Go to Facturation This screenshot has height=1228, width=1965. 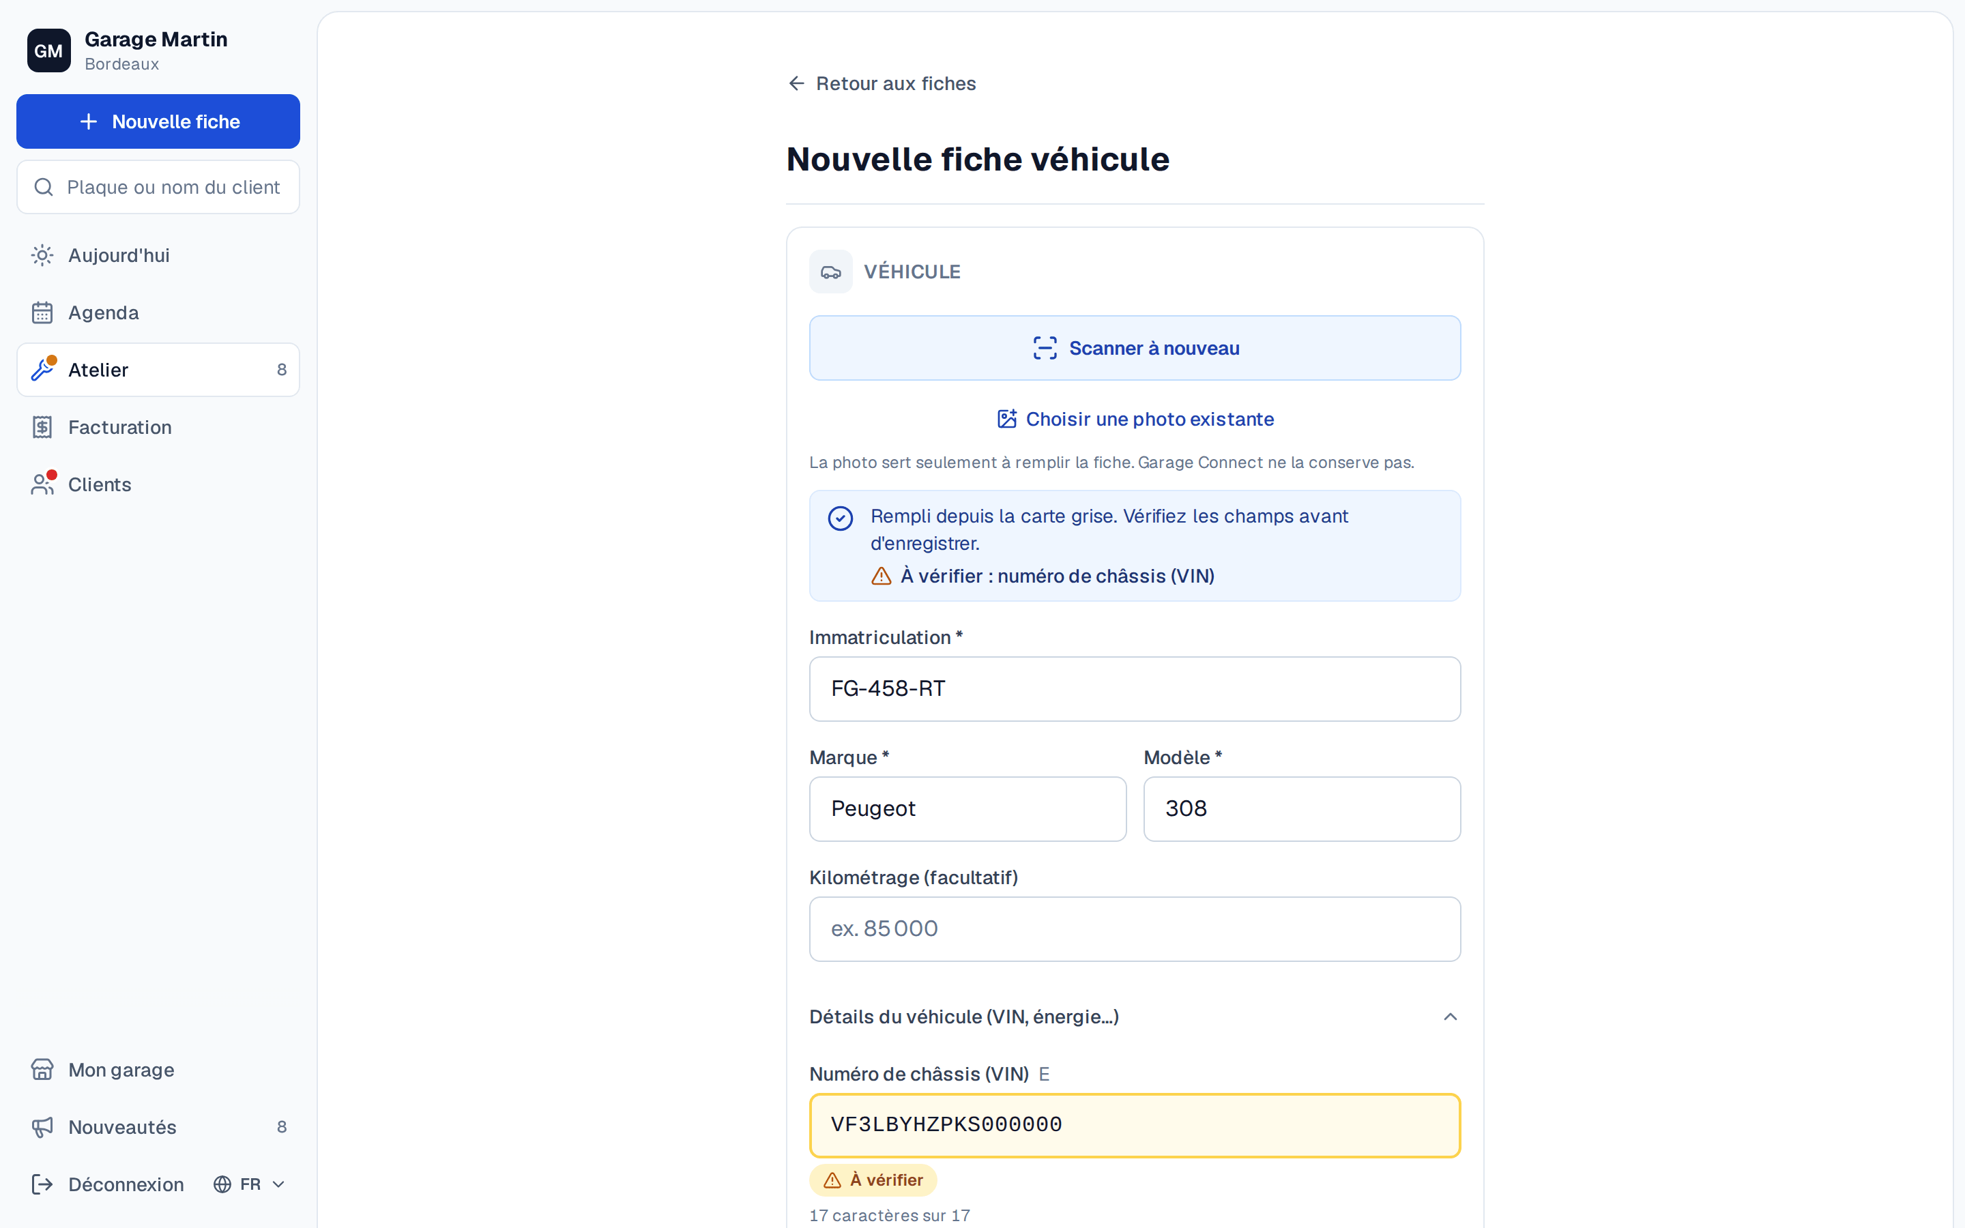point(158,427)
